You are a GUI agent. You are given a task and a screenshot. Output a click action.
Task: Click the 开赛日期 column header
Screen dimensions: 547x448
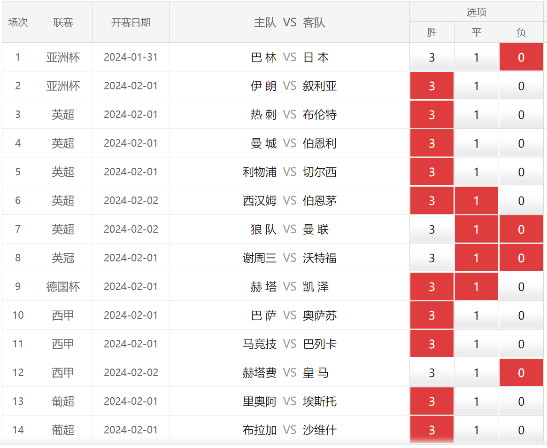click(x=131, y=23)
